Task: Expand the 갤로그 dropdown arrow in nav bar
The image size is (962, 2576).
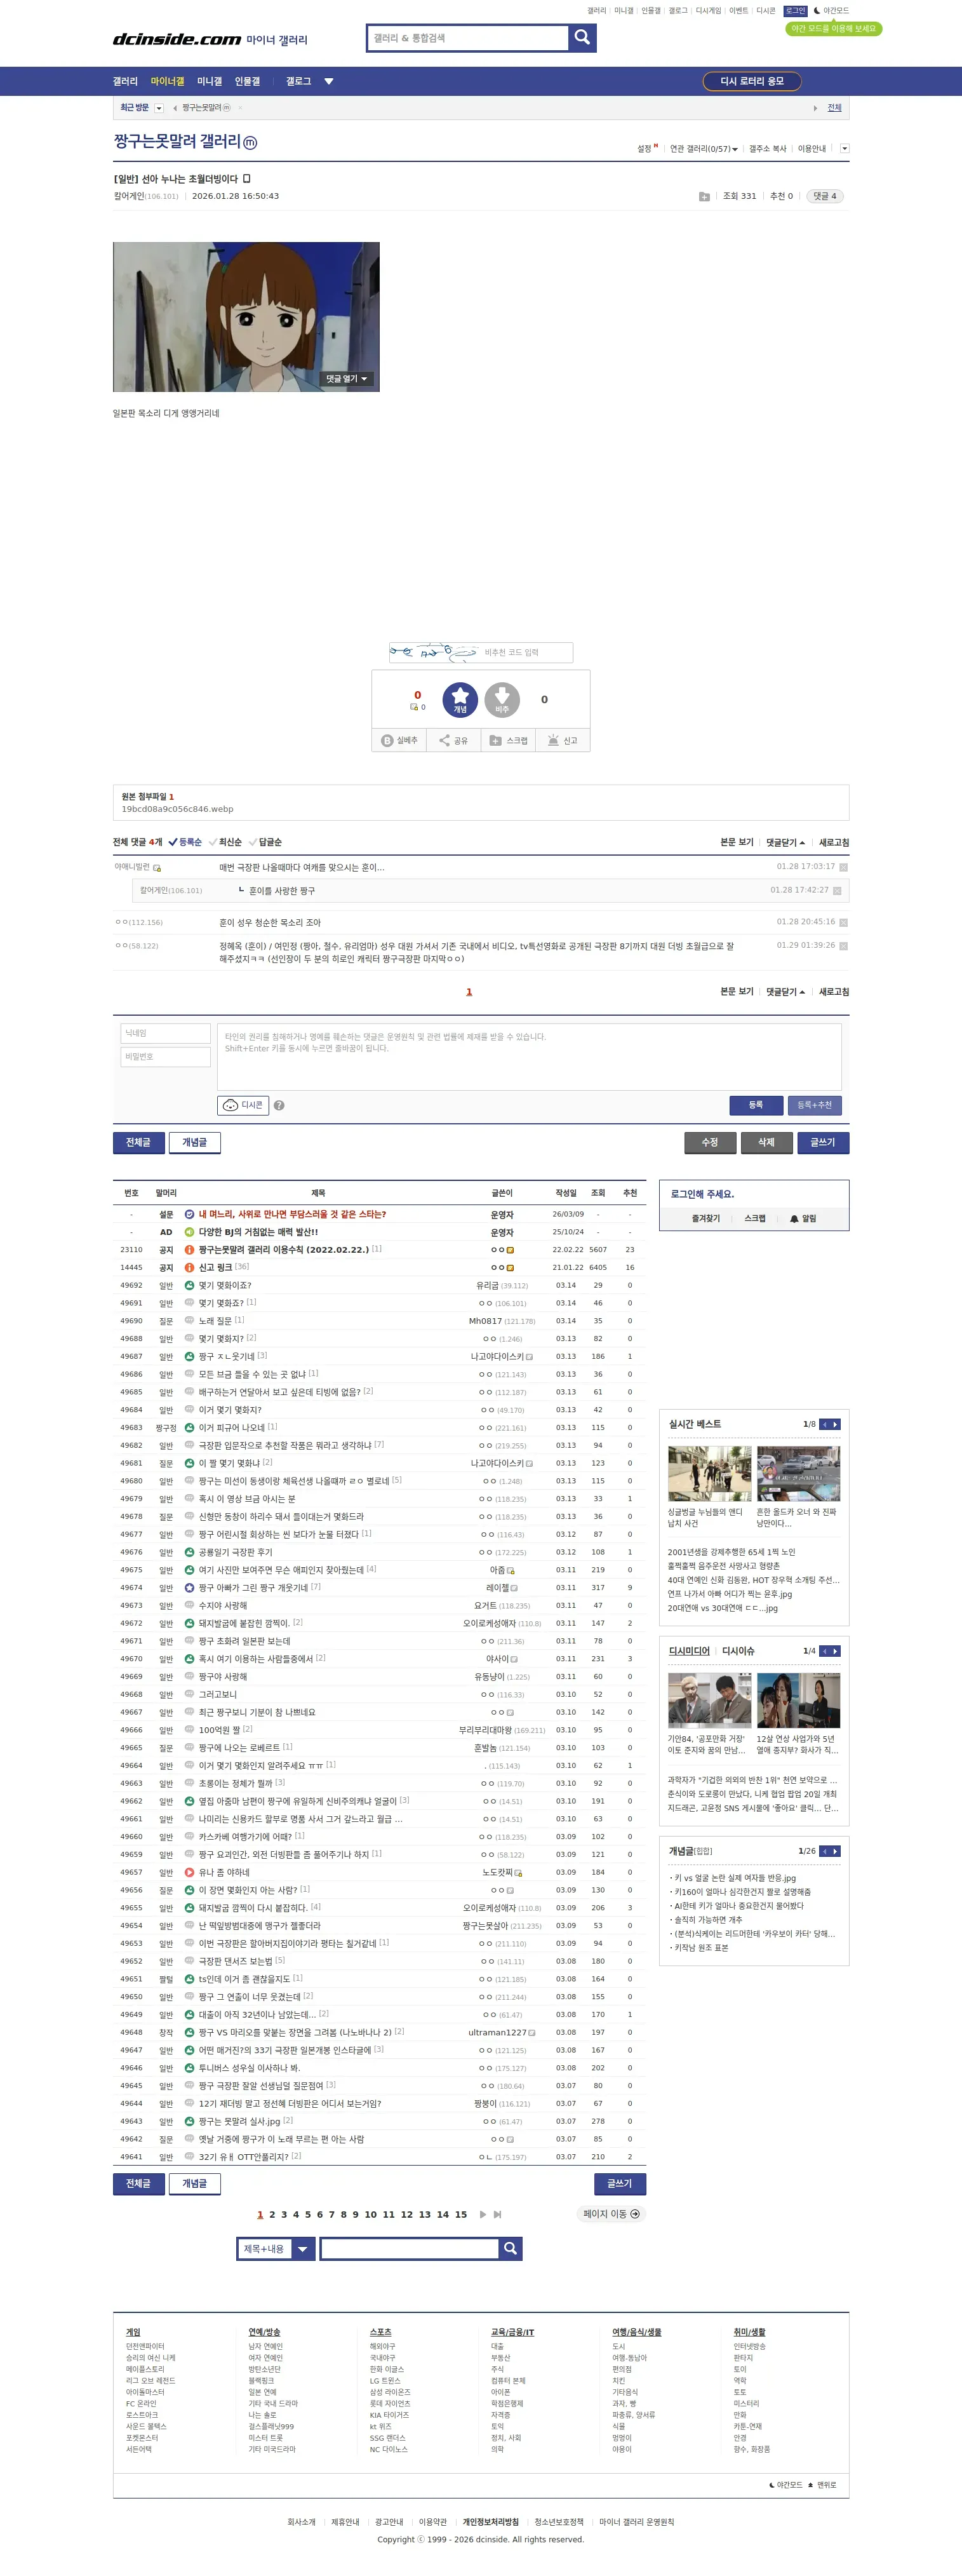Action: pyautogui.click(x=328, y=81)
